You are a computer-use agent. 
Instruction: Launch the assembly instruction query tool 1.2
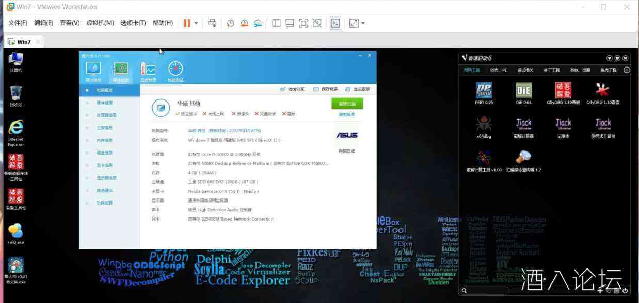[523, 161]
